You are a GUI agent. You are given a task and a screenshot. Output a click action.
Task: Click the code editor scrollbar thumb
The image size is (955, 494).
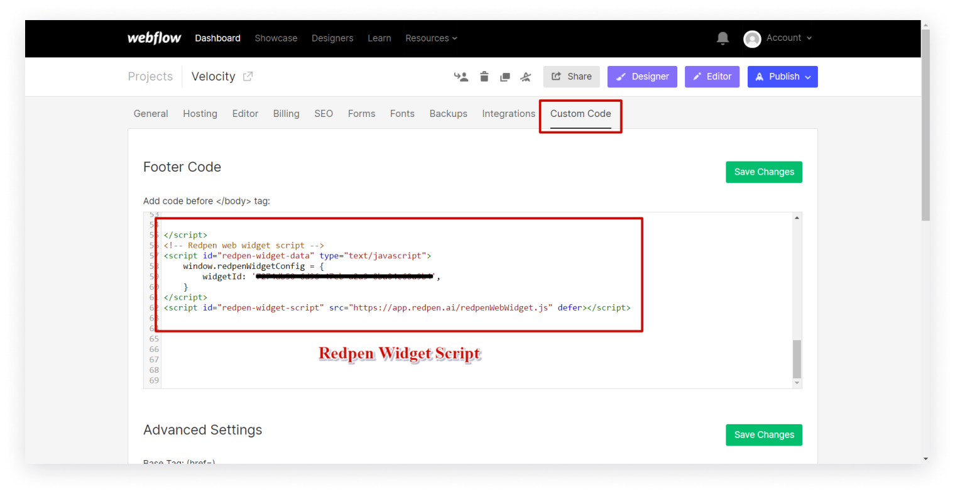[x=797, y=359]
